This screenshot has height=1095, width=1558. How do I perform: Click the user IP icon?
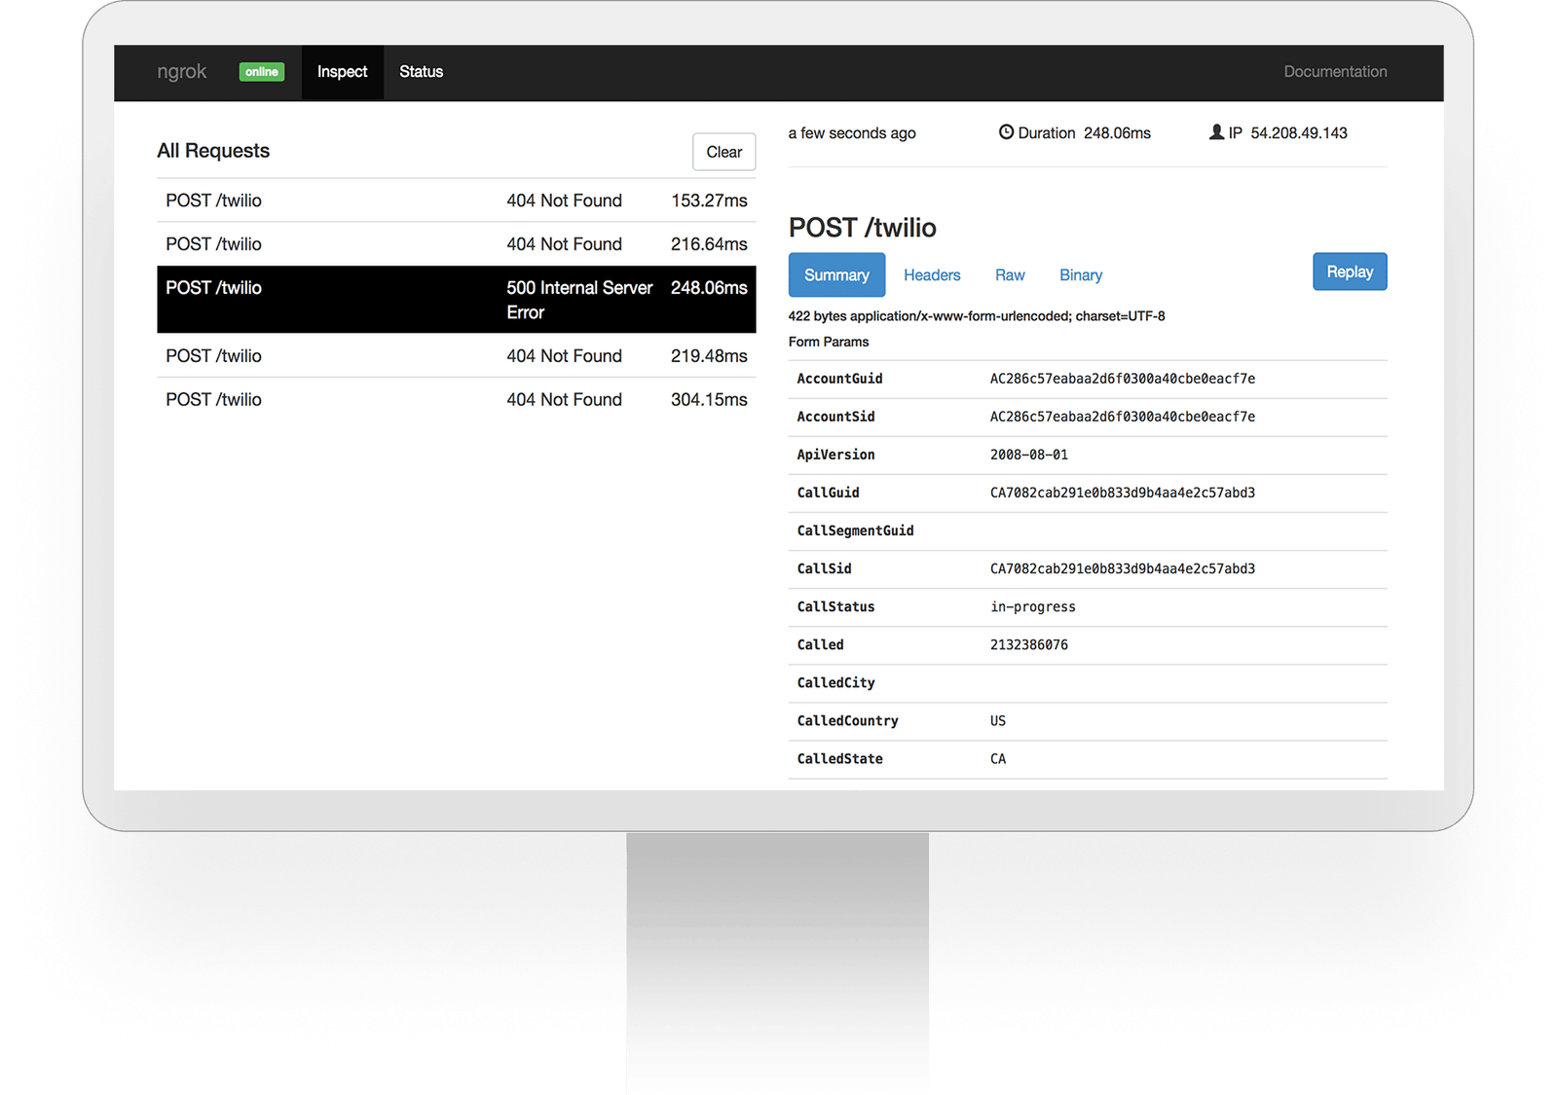click(1216, 132)
